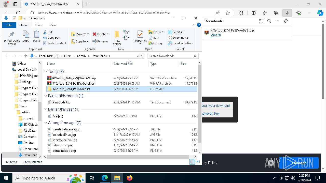Open Edge Extensions puzzle icon

(x=241, y=13)
